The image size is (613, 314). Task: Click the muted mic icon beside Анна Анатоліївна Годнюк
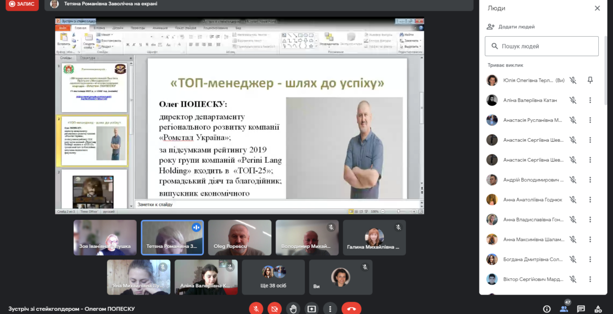click(x=573, y=200)
